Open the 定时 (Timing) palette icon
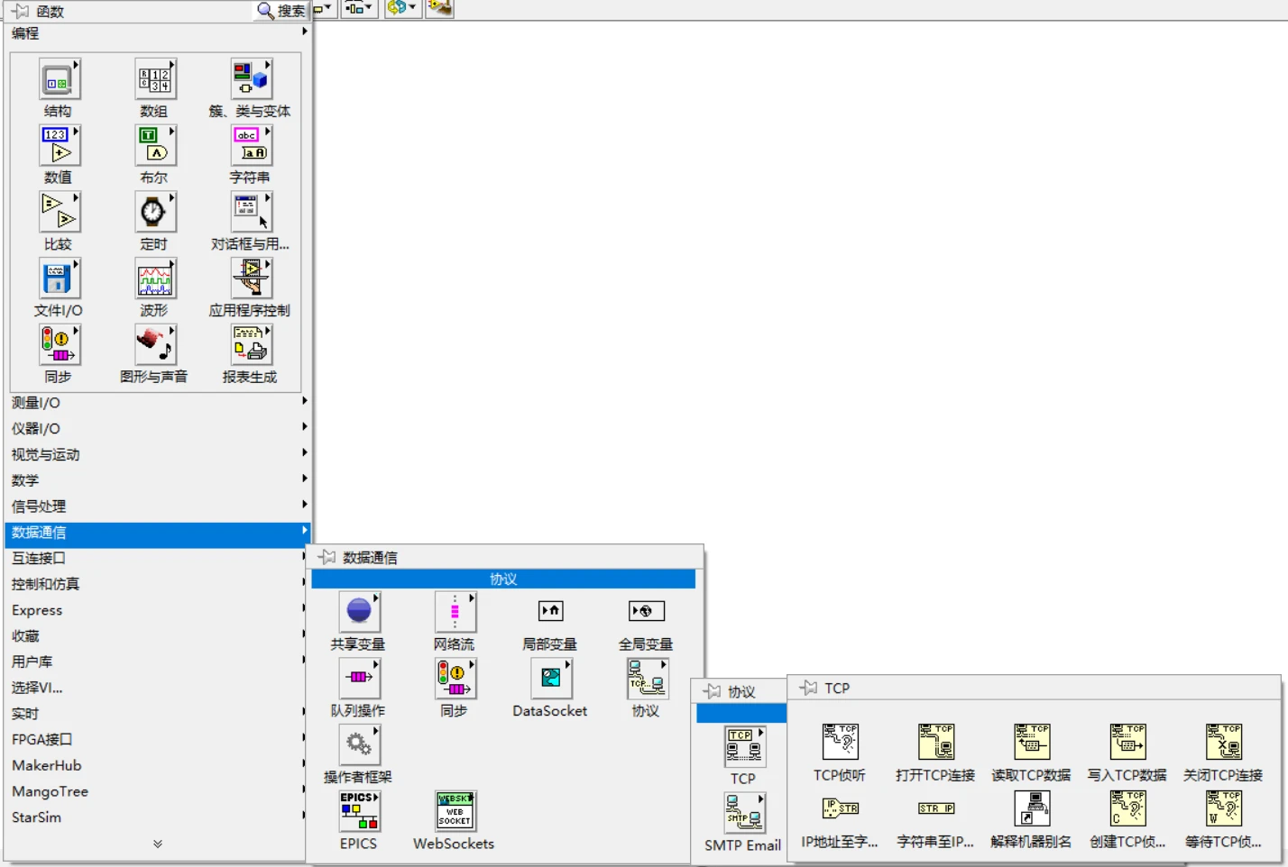1288x867 pixels. coord(154,213)
